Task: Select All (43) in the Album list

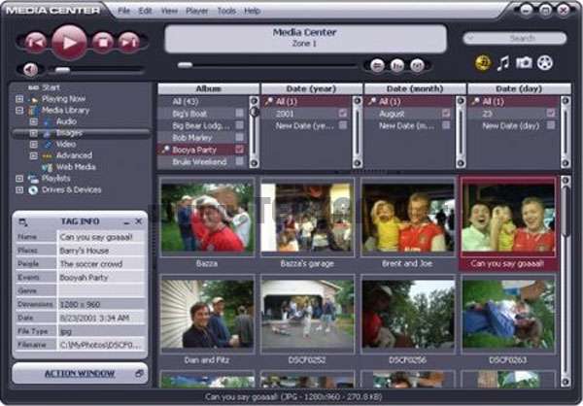Action: pyautogui.click(x=203, y=101)
